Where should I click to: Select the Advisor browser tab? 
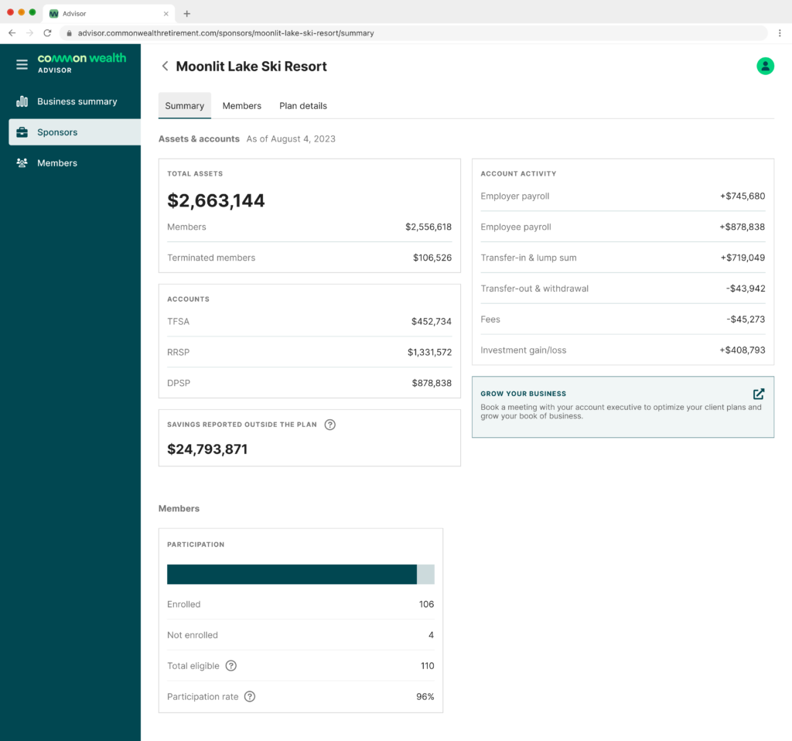point(109,14)
